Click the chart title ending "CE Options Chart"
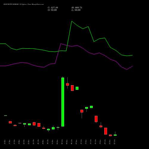Viewport: 149px width, 149px height. [x=24, y=4]
